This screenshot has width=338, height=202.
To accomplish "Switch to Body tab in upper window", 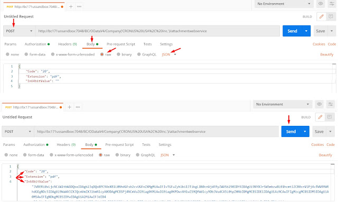I will coord(92,44).
